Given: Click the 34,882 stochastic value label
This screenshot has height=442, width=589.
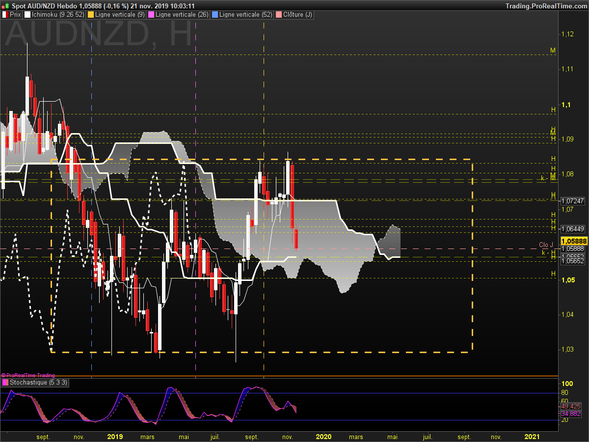Looking at the screenshot, I should (571, 414).
